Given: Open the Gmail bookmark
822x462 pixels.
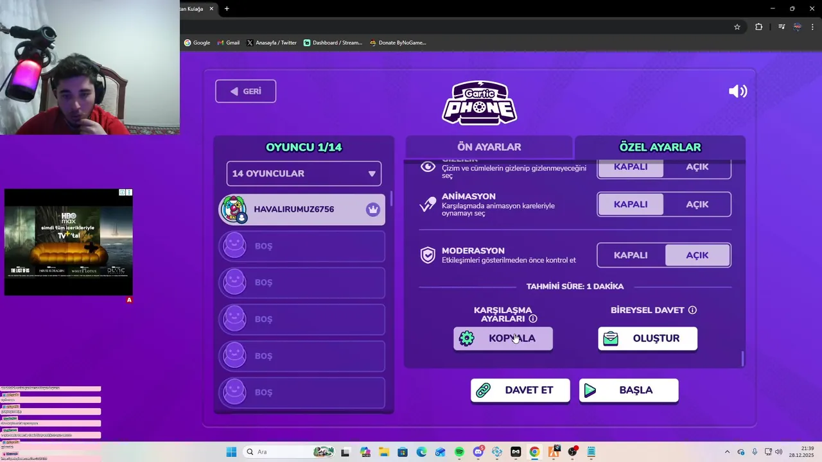Looking at the screenshot, I should (x=228, y=43).
